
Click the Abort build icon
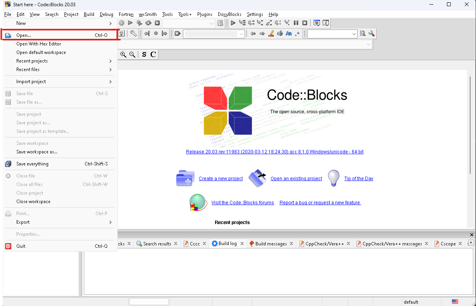[x=157, y=23]
